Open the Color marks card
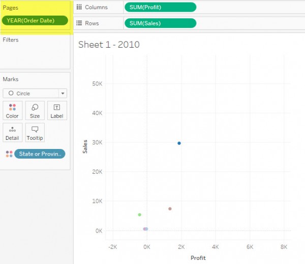The height and width of the screenshot is (264, 305). click(x=12, y=110)
